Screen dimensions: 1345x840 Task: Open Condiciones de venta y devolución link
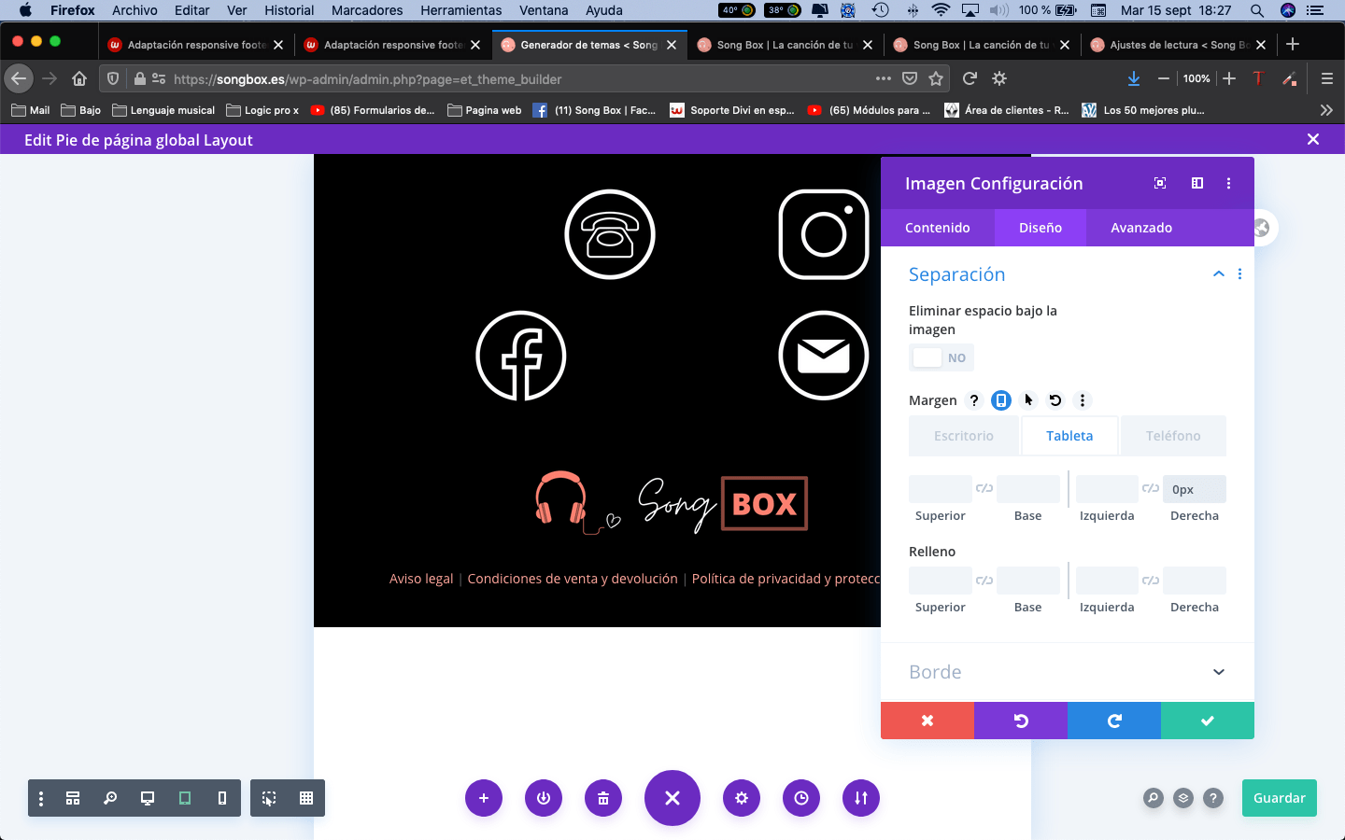coord(573,579)
